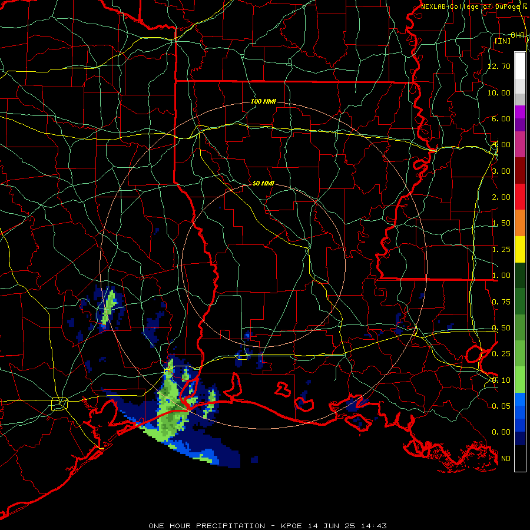This screenshot has height=530, width=530.
Task: Click the "1.00" legend value
Action: 501,276
